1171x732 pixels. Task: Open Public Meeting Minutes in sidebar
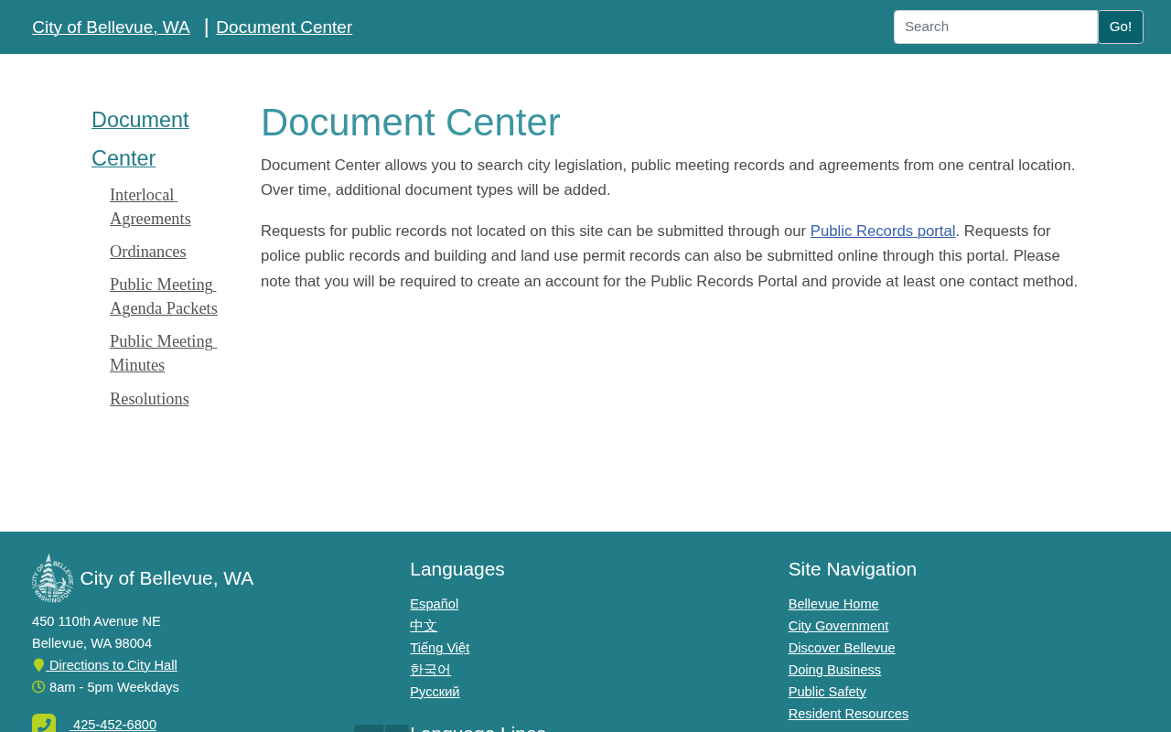[x=163, y=353]
